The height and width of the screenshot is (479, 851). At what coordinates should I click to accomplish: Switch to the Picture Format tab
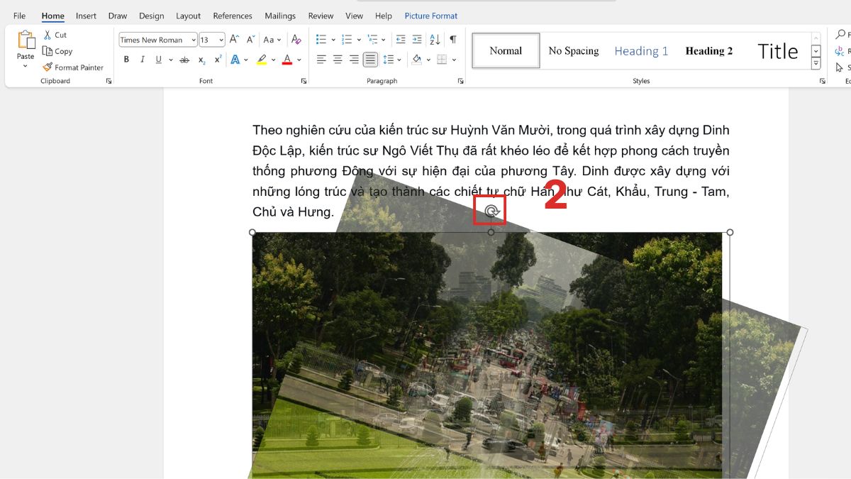[x=431, y=16]
